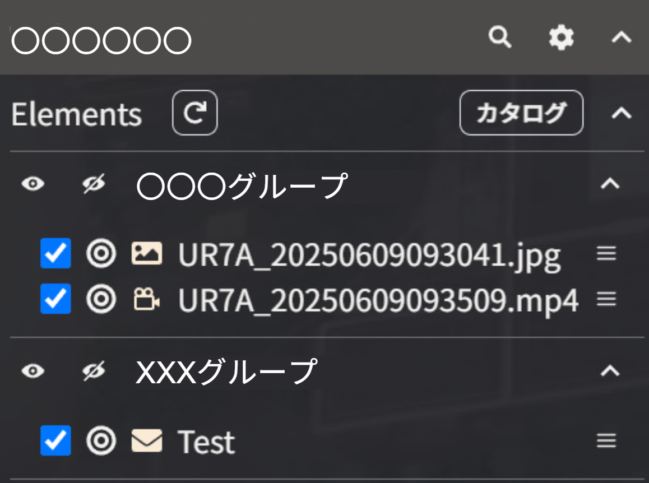Viewport: 649px width, 483px height.
Task: Open hamburger menu for the .mp4 file
Action: [606, 299]
